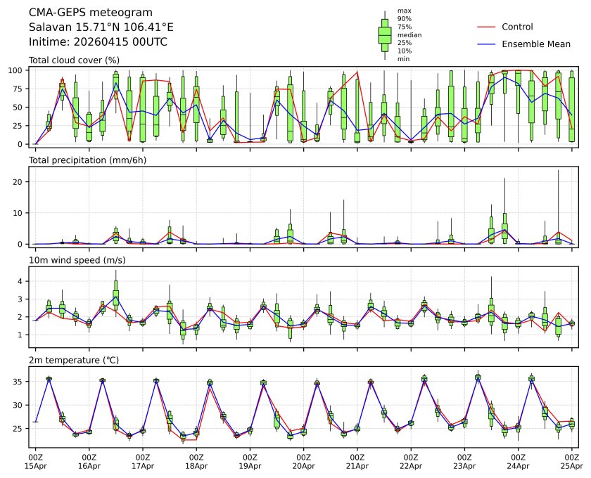Click the 00Z 15Apr x-axis tick label
591x478 pixels.
[35, 461]
